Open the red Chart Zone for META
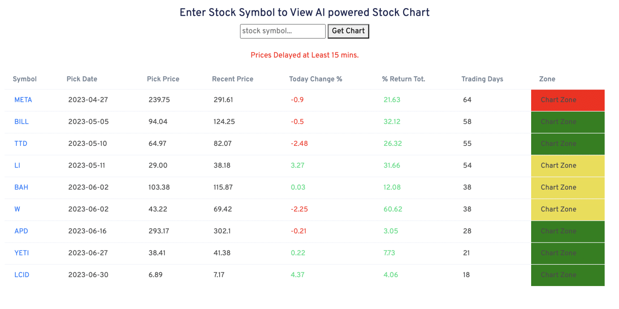This screenshot has height=309, width=619. 568,100
